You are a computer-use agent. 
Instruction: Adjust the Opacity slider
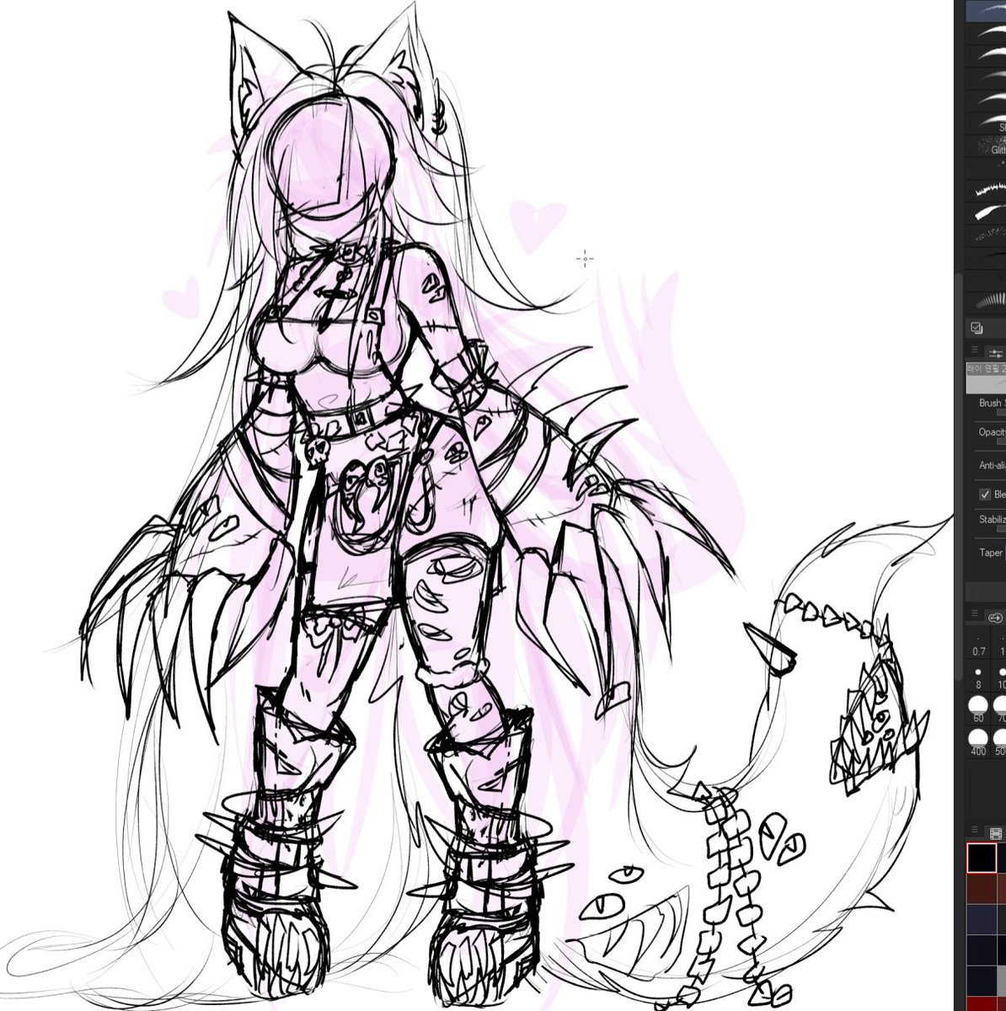click(1001, 441)
